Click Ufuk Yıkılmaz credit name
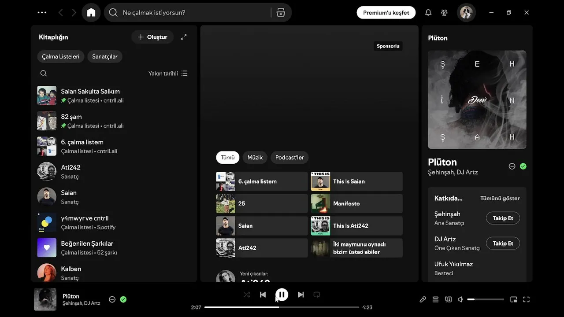 tap(453, 264)
